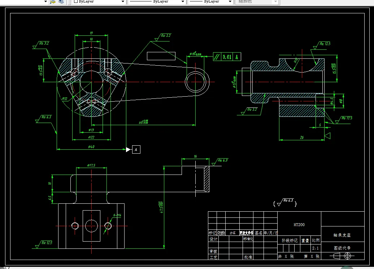Screen dimensions: 374x269
Task: Select the φ13 diameter dimension text
Action: [91, 130]
